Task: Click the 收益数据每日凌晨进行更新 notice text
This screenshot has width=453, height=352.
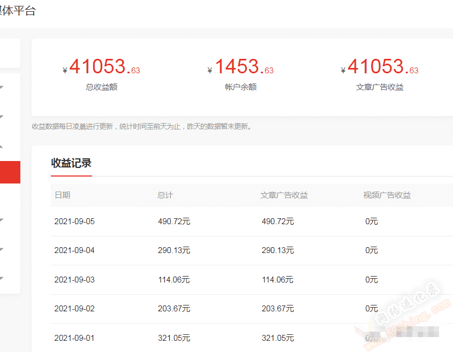Action: [141, 126]
